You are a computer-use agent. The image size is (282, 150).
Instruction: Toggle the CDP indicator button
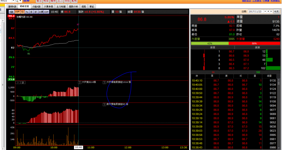pos(46,12)
